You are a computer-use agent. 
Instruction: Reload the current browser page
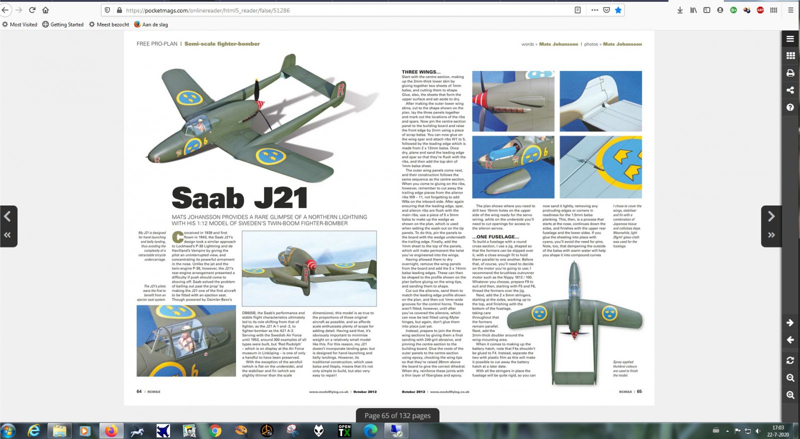pyautogui.click(x=32, y=10)
